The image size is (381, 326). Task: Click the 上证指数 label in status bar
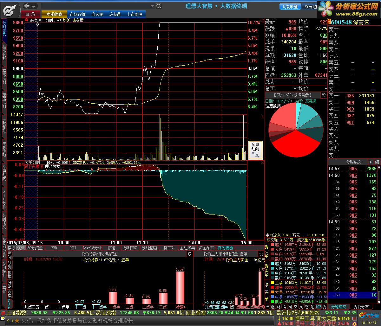click(16, 313)
